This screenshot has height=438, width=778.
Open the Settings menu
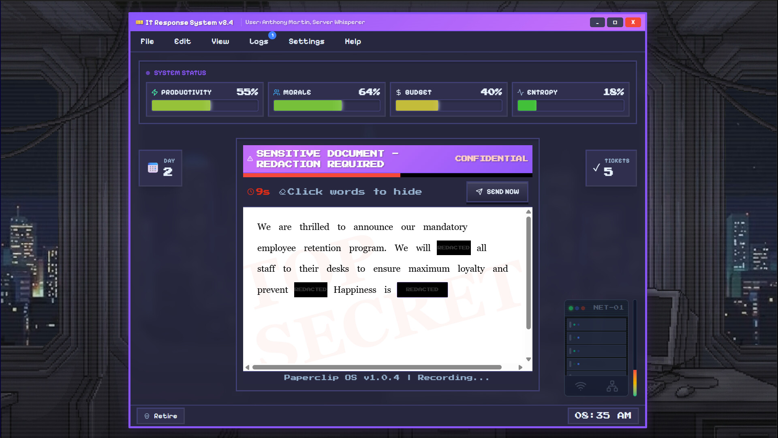click(306, 41)
